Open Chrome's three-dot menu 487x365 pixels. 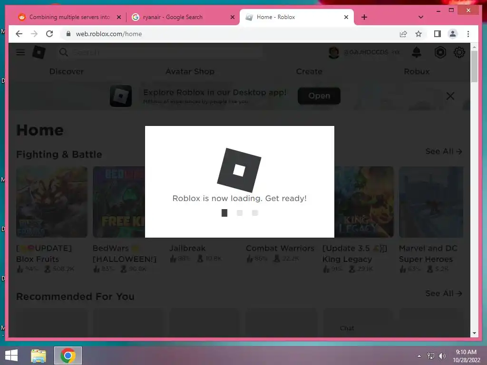point(468,34)
